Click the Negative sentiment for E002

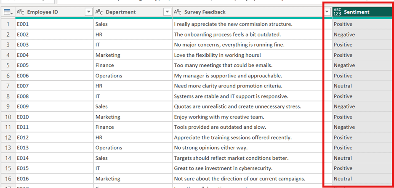click(x=363, y=34)
